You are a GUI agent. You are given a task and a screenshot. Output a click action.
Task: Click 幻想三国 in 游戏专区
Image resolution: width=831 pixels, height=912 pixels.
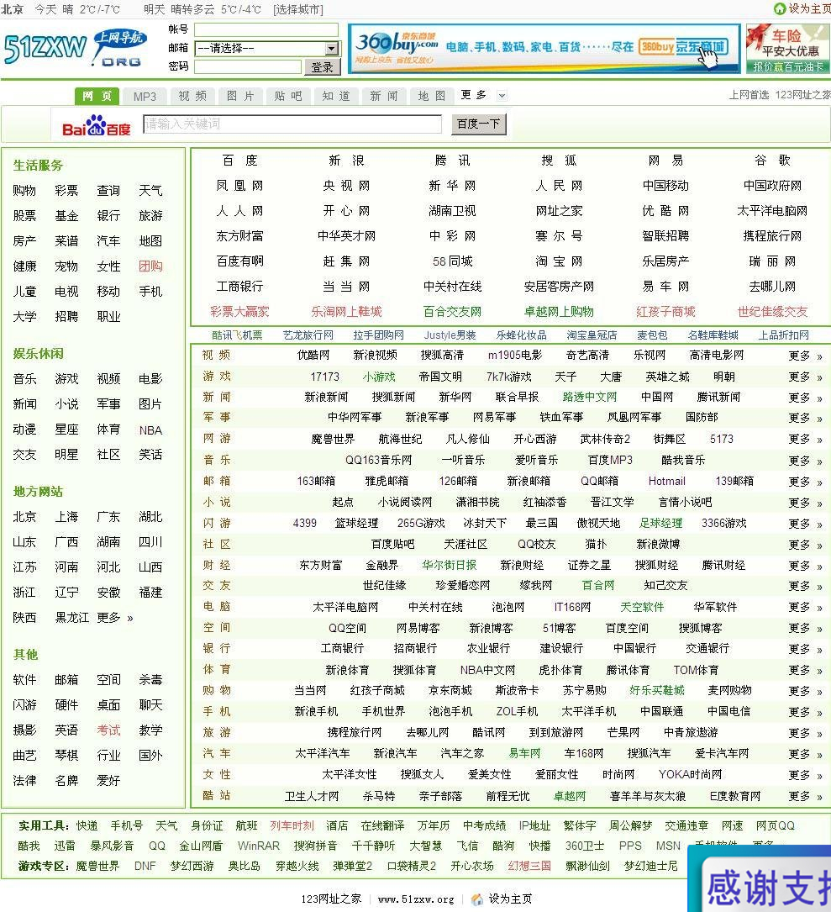pyautogui.click(x=529, y=866)
